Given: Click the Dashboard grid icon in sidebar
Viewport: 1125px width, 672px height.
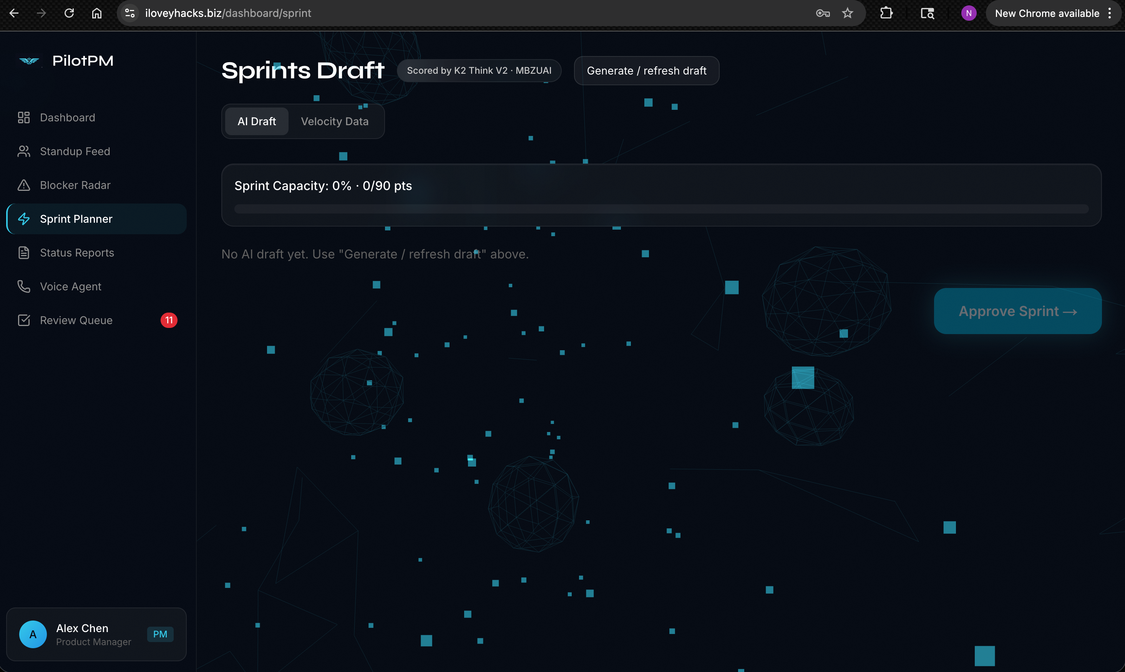Looking at the screenshot, I should 23,118.
